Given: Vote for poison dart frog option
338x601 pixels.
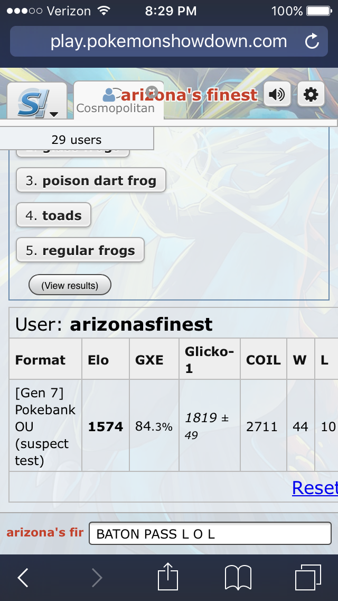Looking at the screenshot, I should click(91, 181).
